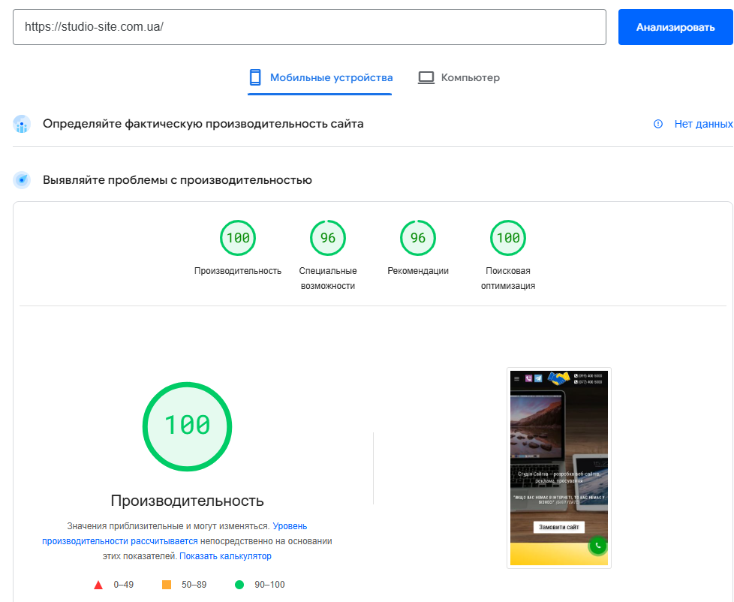This screenshot has height=602, width=734.
Task: Select the Производительность score circle showing 100
Action: pos(238,237)
